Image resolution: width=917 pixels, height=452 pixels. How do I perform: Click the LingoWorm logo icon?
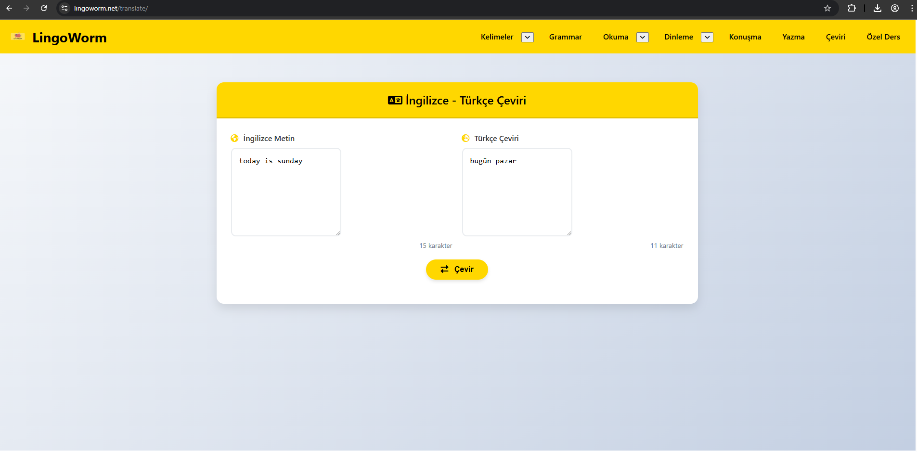(18, 37)
